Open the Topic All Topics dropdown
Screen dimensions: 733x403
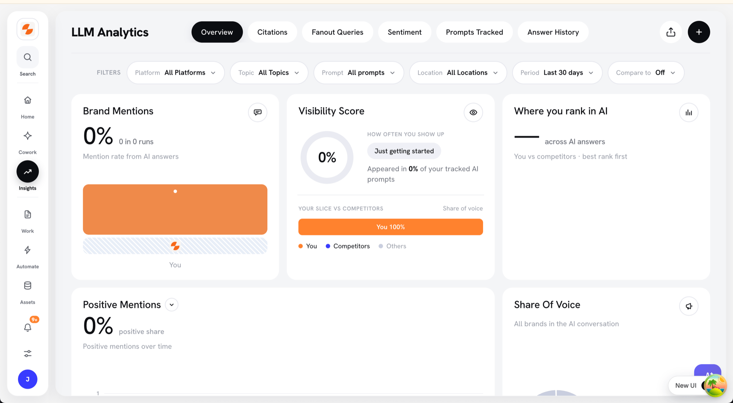(x=269, y=73)
